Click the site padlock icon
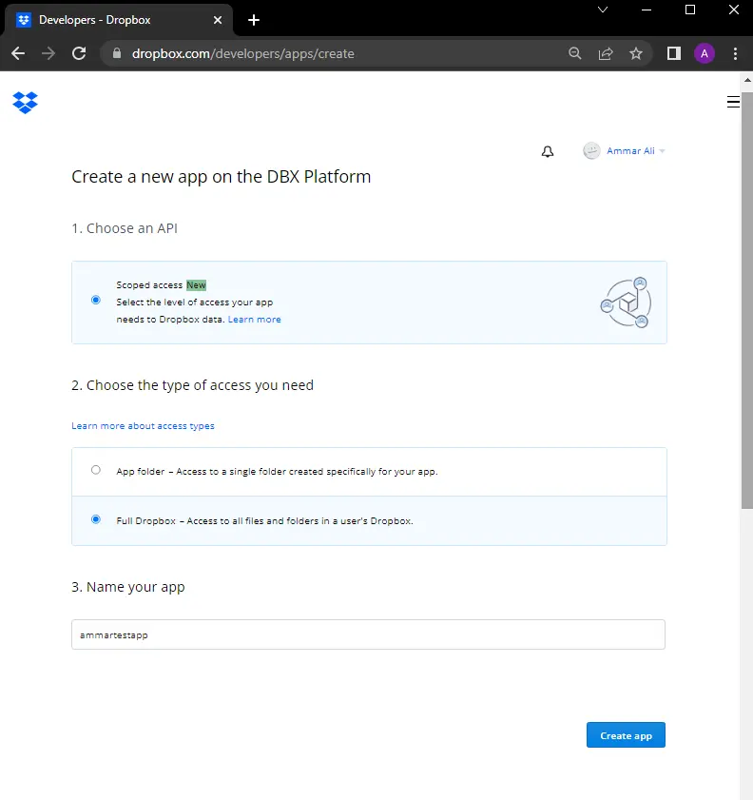Screen dimensions: 753x800 117,53
